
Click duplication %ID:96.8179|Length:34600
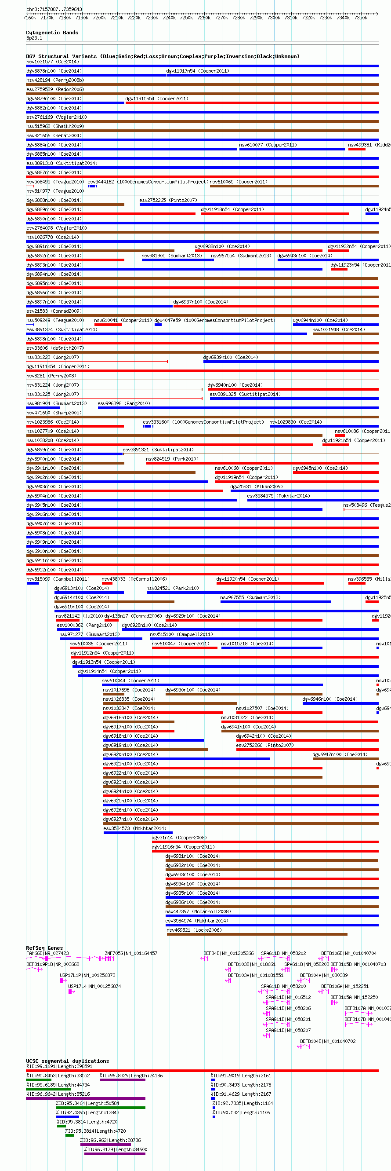[x=116, y=1149]
